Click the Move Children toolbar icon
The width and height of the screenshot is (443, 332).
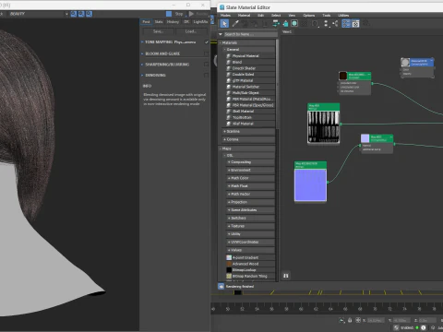click(276, 24)
